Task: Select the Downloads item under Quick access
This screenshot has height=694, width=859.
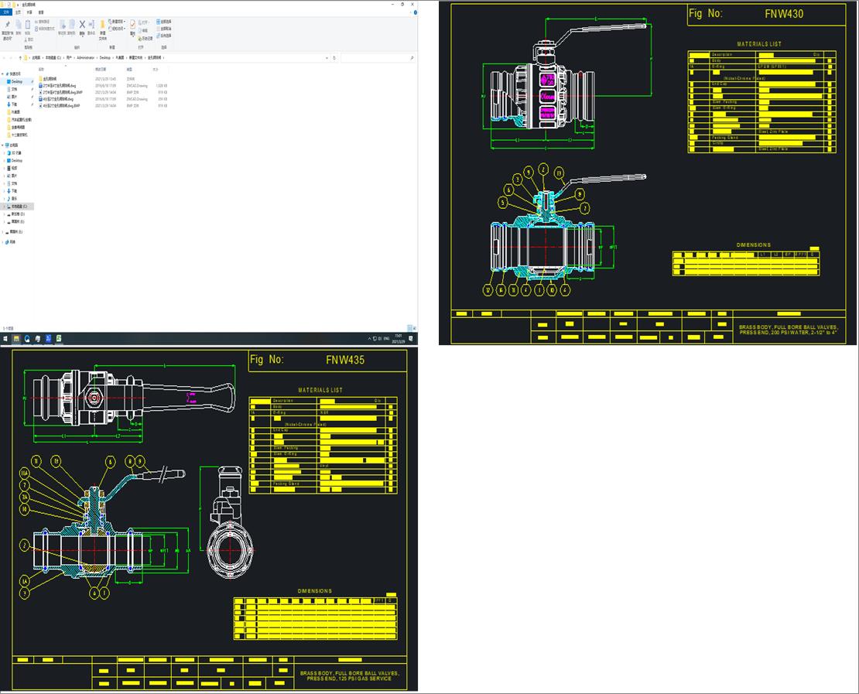Action: 14,104
